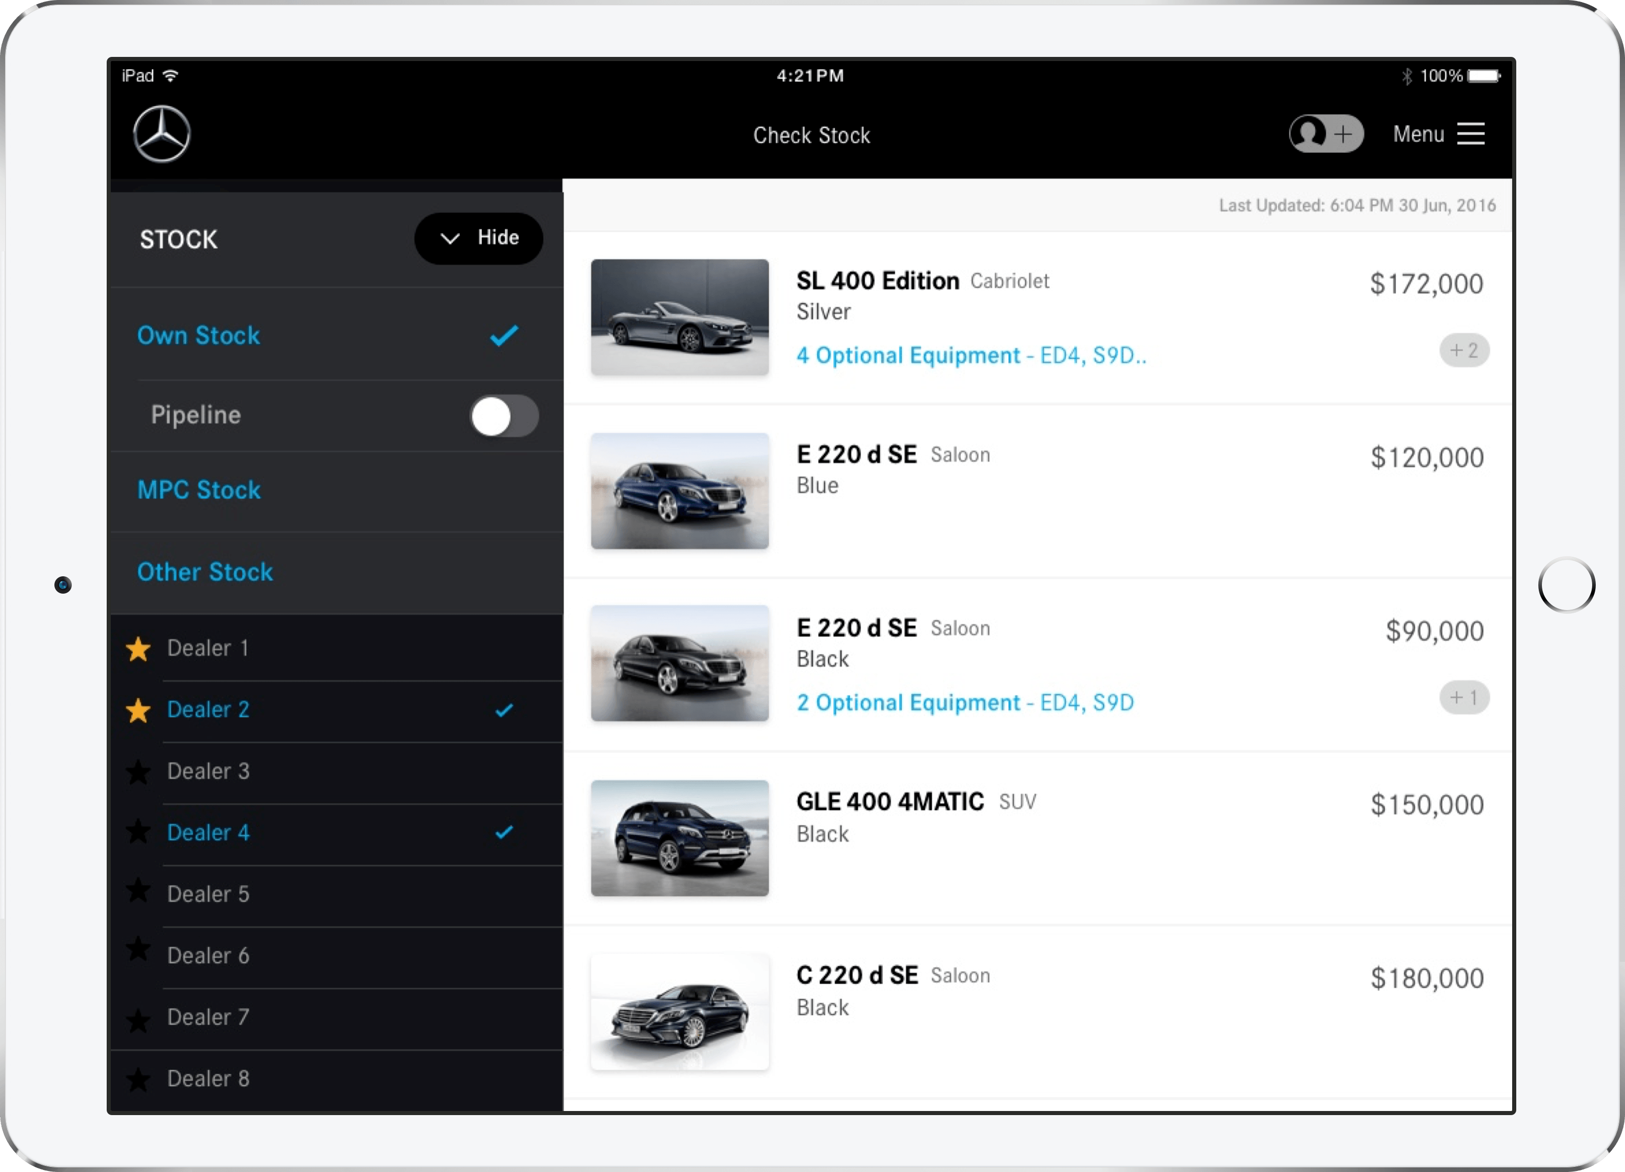Image resolution: width=1625 pixels, height=1172 pixels.
Task: Toggle favorite star for Dealer 3
Action: coord(138,772)
